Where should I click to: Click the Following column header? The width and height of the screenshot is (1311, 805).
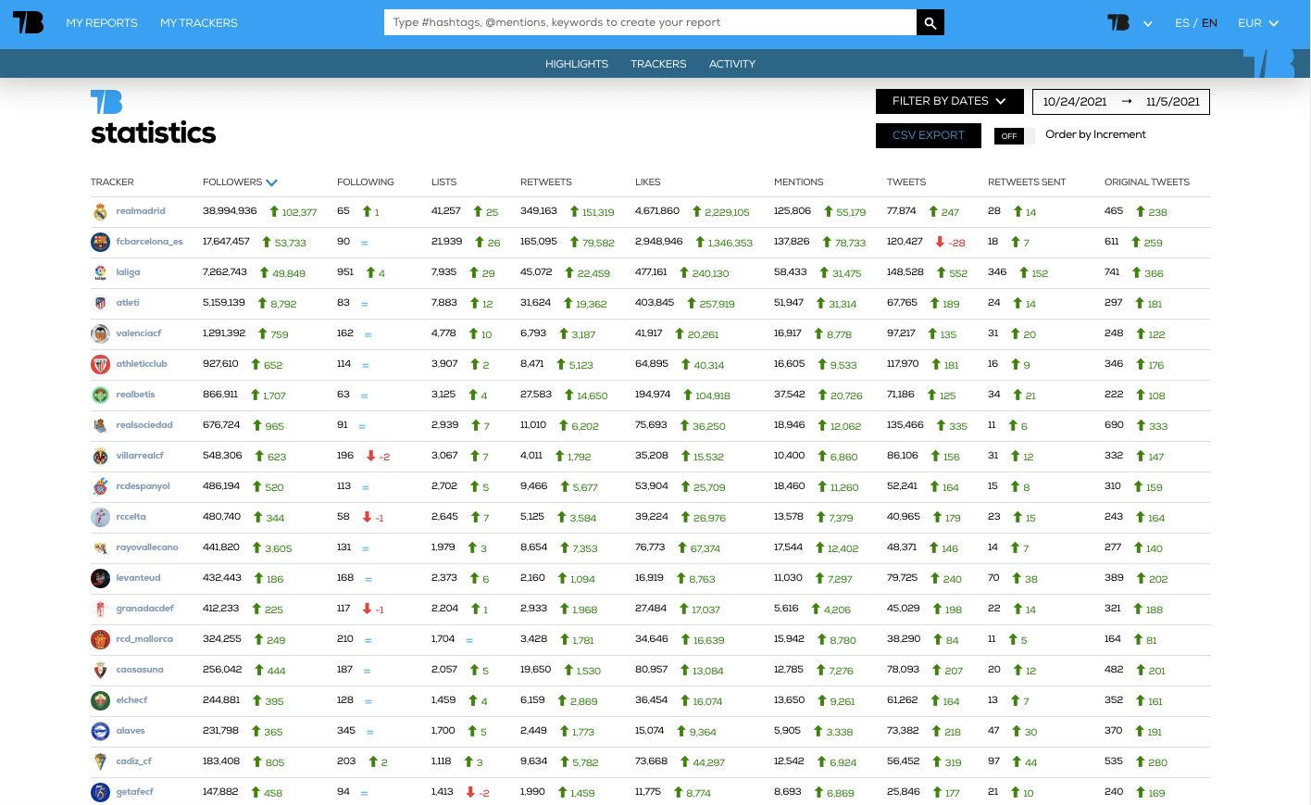pyautogui.click(x=366, y=182)
